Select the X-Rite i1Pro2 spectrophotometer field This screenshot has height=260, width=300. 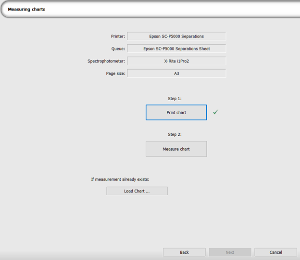pyautogui.click(x=176, y=61)
